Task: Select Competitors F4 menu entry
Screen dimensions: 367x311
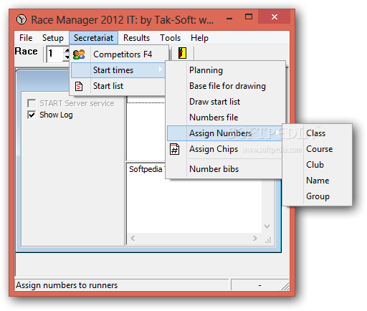Action: [x=119, y=54]
